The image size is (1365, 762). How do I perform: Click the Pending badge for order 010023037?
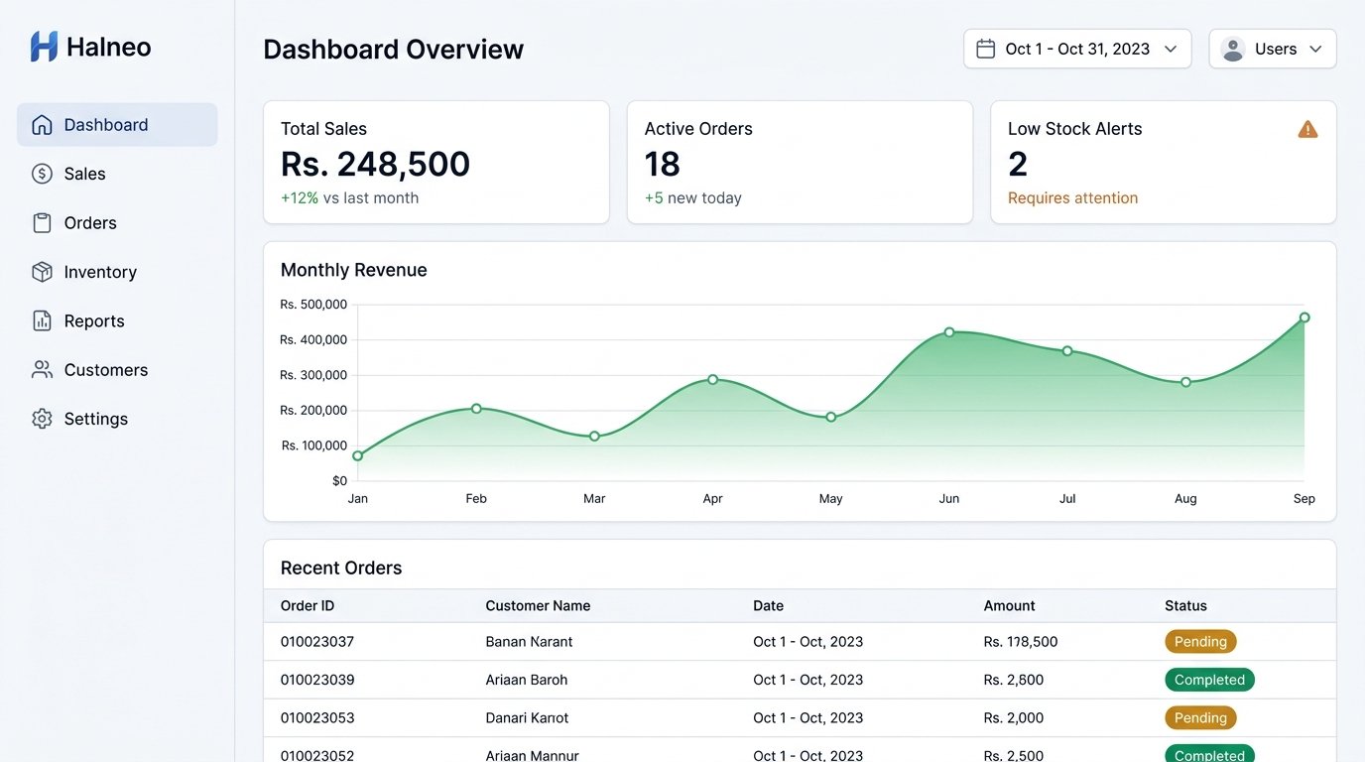point(1200,642)
